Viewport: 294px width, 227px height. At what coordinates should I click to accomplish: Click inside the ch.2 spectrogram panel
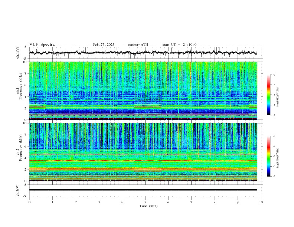tap(143, 152)
